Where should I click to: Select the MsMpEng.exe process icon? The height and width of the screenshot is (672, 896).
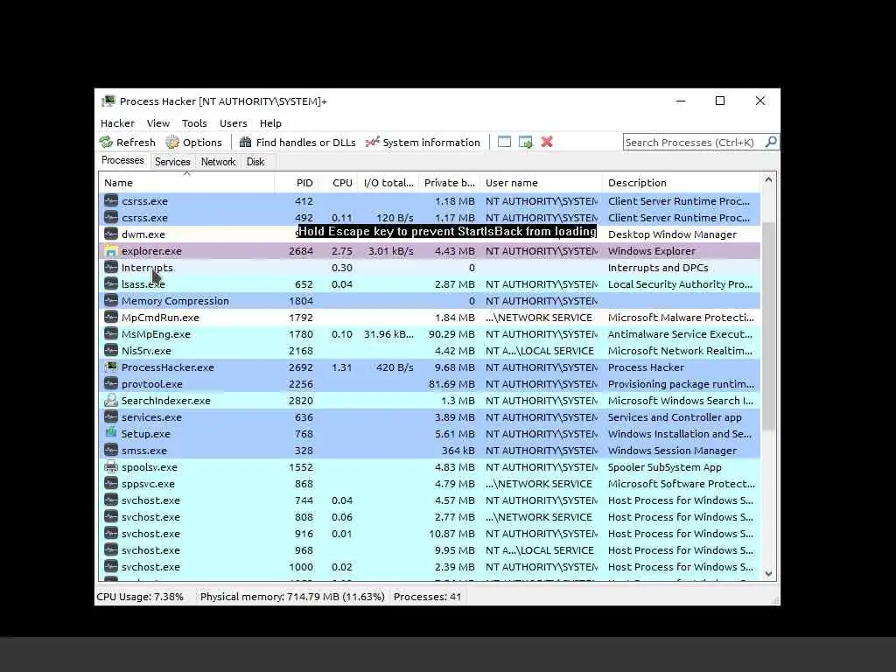(x=111, y=334)
